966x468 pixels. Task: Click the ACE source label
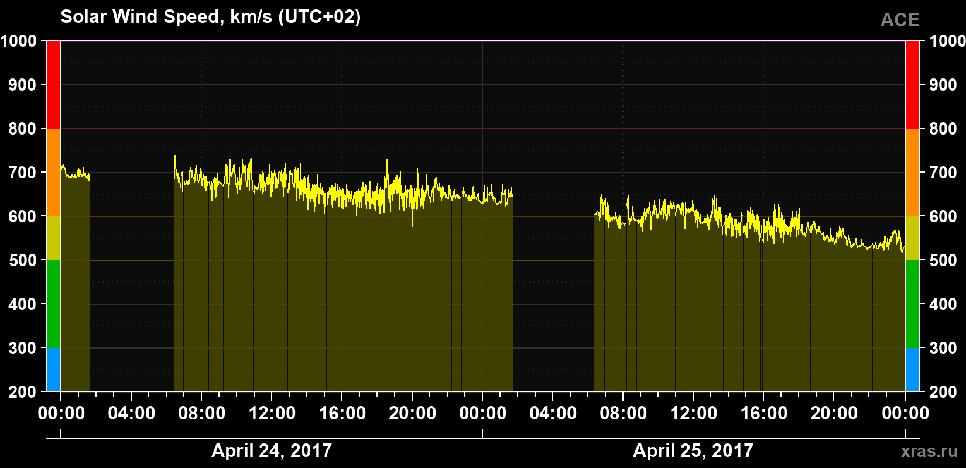tap(900, 20)
